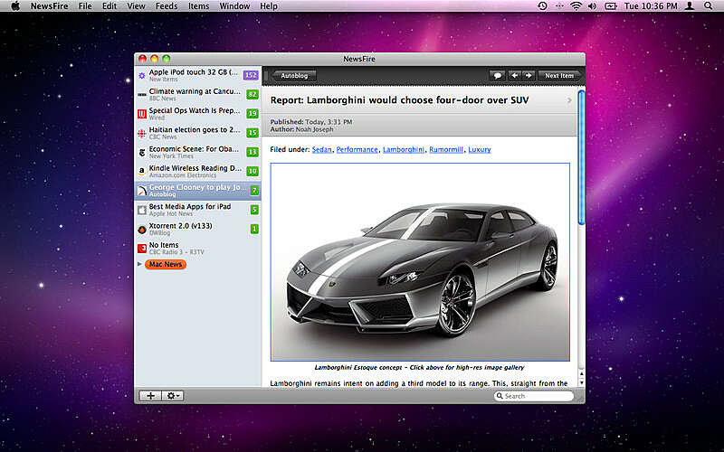Select the Autoblog feed icon
The width and height of the screenshot is (724, 452).
tap(142, 191)
